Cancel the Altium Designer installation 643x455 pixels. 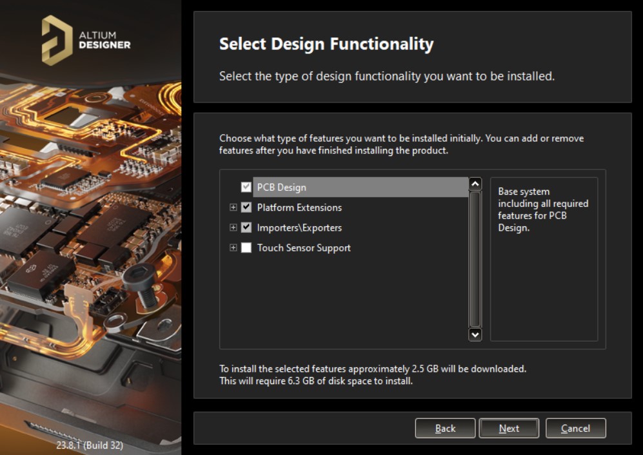pos(575,428)
